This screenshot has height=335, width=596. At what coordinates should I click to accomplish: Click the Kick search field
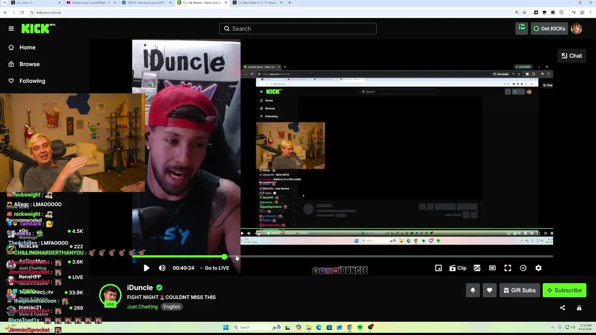click(298, 28)
